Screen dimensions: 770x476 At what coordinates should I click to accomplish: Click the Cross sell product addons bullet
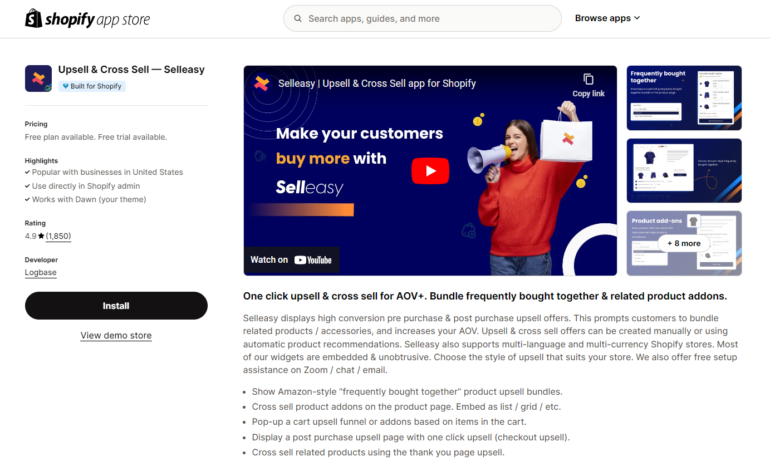pos(406,406)
